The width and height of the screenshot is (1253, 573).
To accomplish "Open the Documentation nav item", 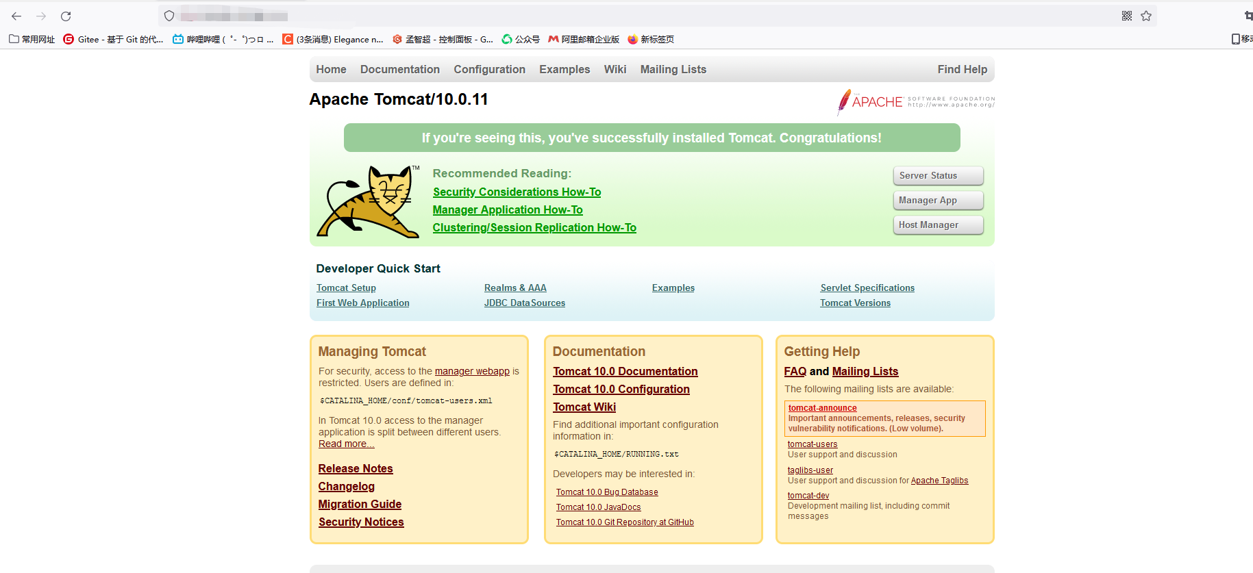I will (x=400, y=69).
